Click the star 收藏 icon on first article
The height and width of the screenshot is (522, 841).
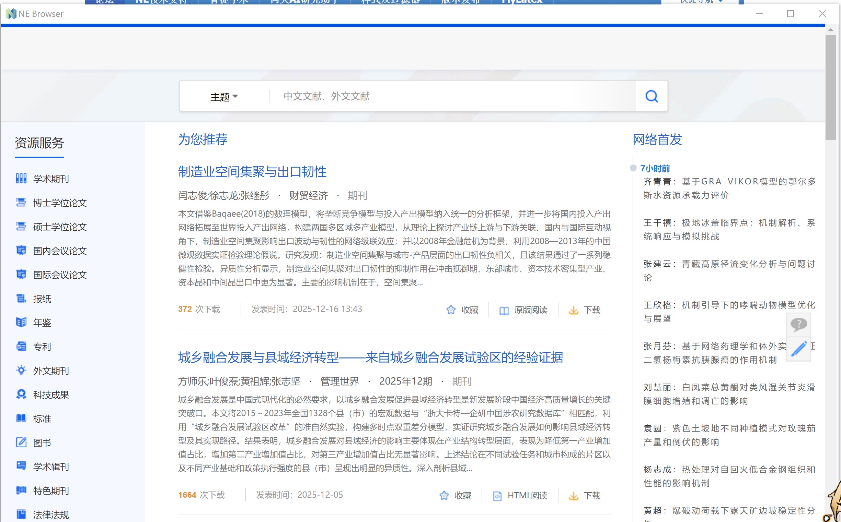coord(451,309)
